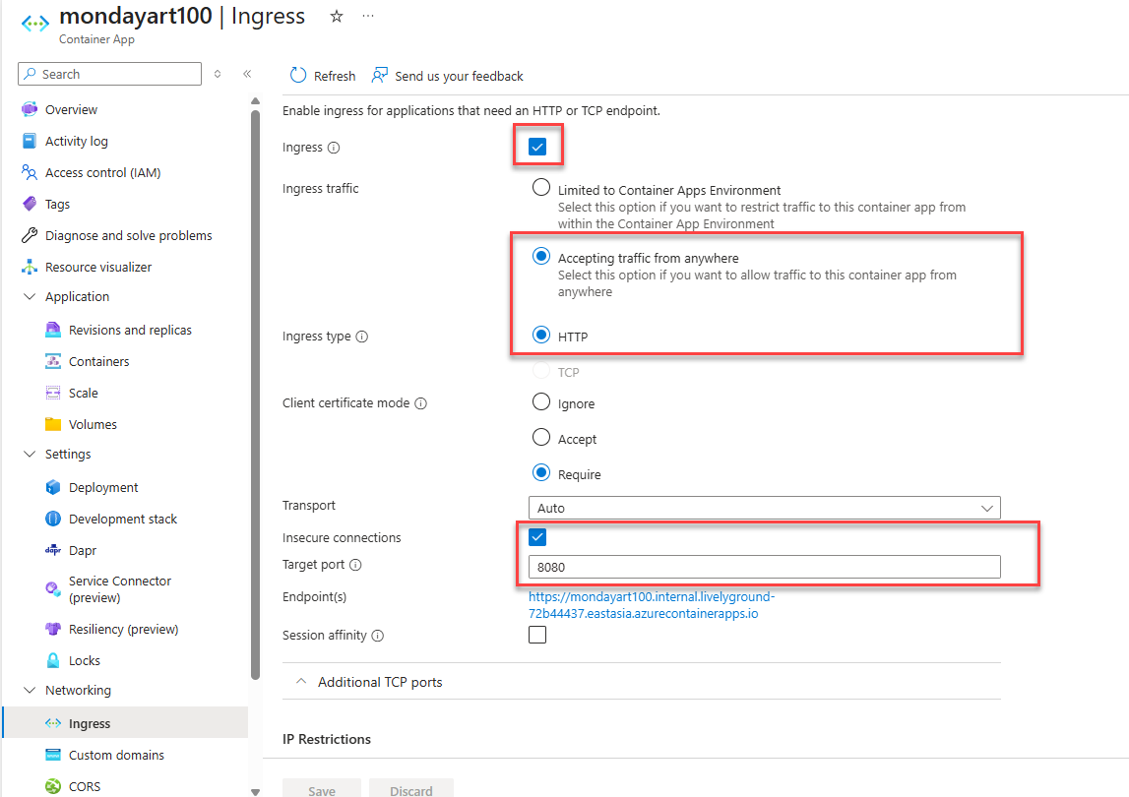Click the Locks padlock icon
Screen dimensions: 1129x797
click(x=53, y=660)
